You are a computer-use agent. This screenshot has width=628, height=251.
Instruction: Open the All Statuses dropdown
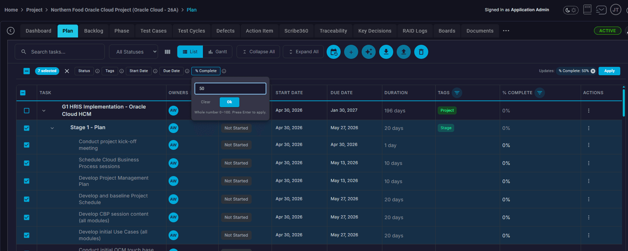(x=134, y=52)
